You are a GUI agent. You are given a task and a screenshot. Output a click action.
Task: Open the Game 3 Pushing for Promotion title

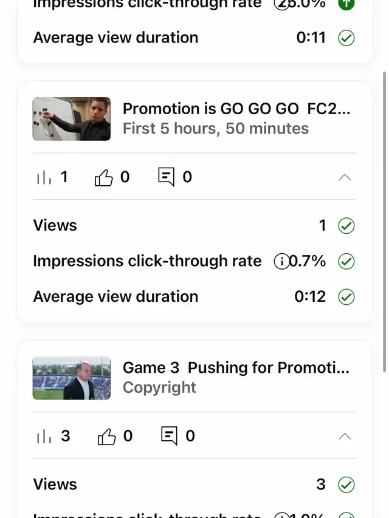pyautogui.click(x=236, y=367)
